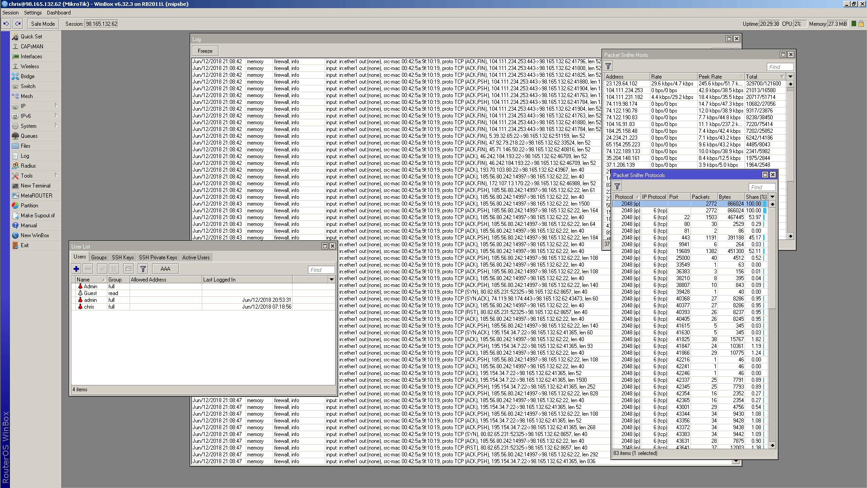Click filter icon in Packet Sniffer Hosts

coord(608,66)
